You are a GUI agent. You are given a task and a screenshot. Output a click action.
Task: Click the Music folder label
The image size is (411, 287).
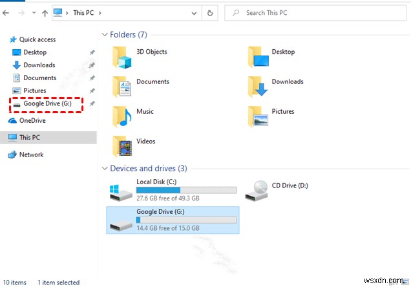click(x=145, y=111)
